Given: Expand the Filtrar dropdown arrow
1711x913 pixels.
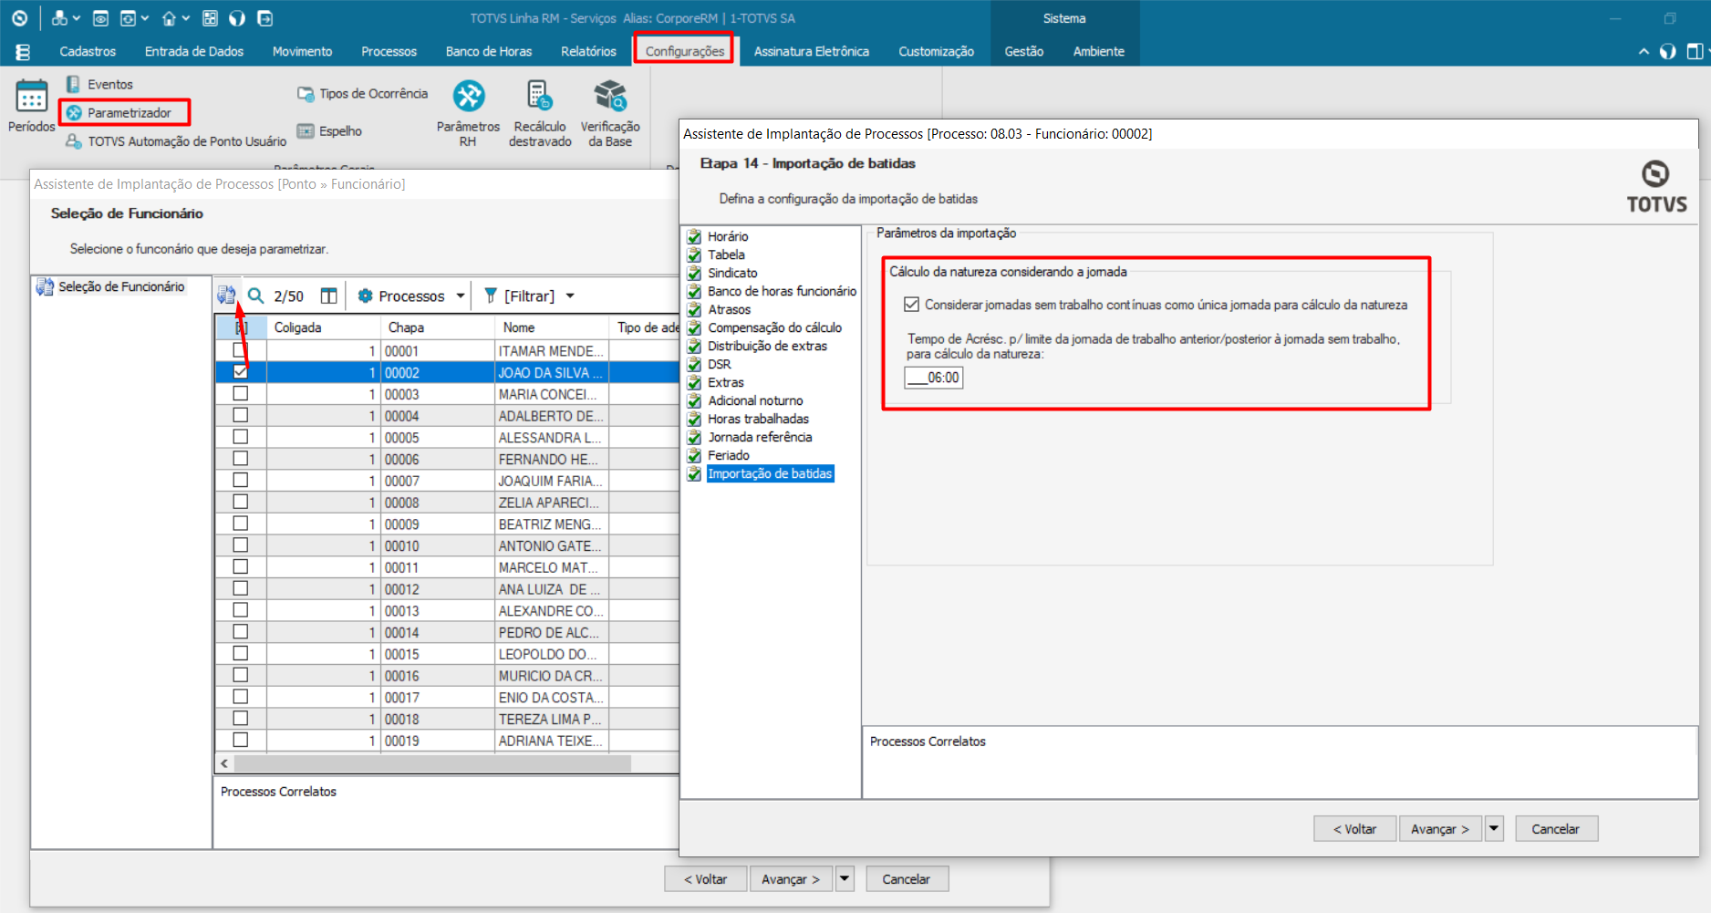Looking at the screenshot, I should [x=570, y=296].
